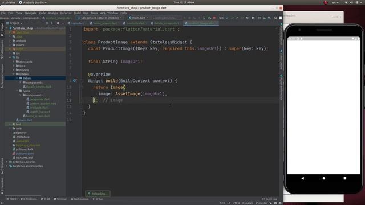
Task: Collapse the screens folder
Action: click(x=14, y=74)
